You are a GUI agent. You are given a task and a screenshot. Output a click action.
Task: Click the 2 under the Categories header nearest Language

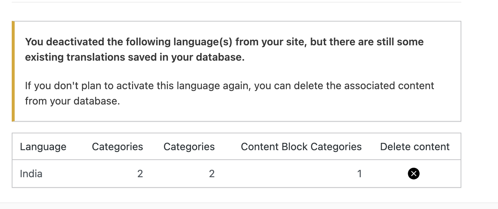140,174
